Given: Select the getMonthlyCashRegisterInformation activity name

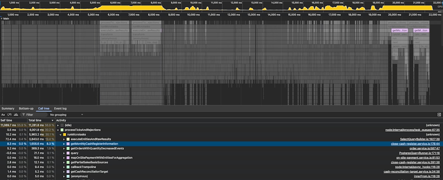Looking at the screenshot, I should tap(95, 144).
